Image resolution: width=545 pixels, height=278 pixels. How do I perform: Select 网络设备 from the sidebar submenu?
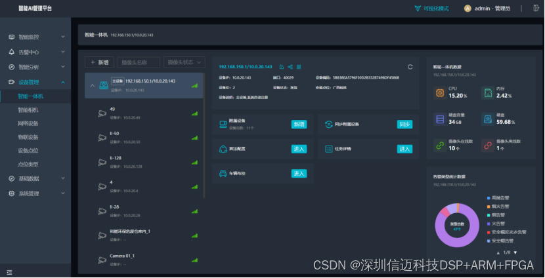pyautogui.click(x=28, y=123)
